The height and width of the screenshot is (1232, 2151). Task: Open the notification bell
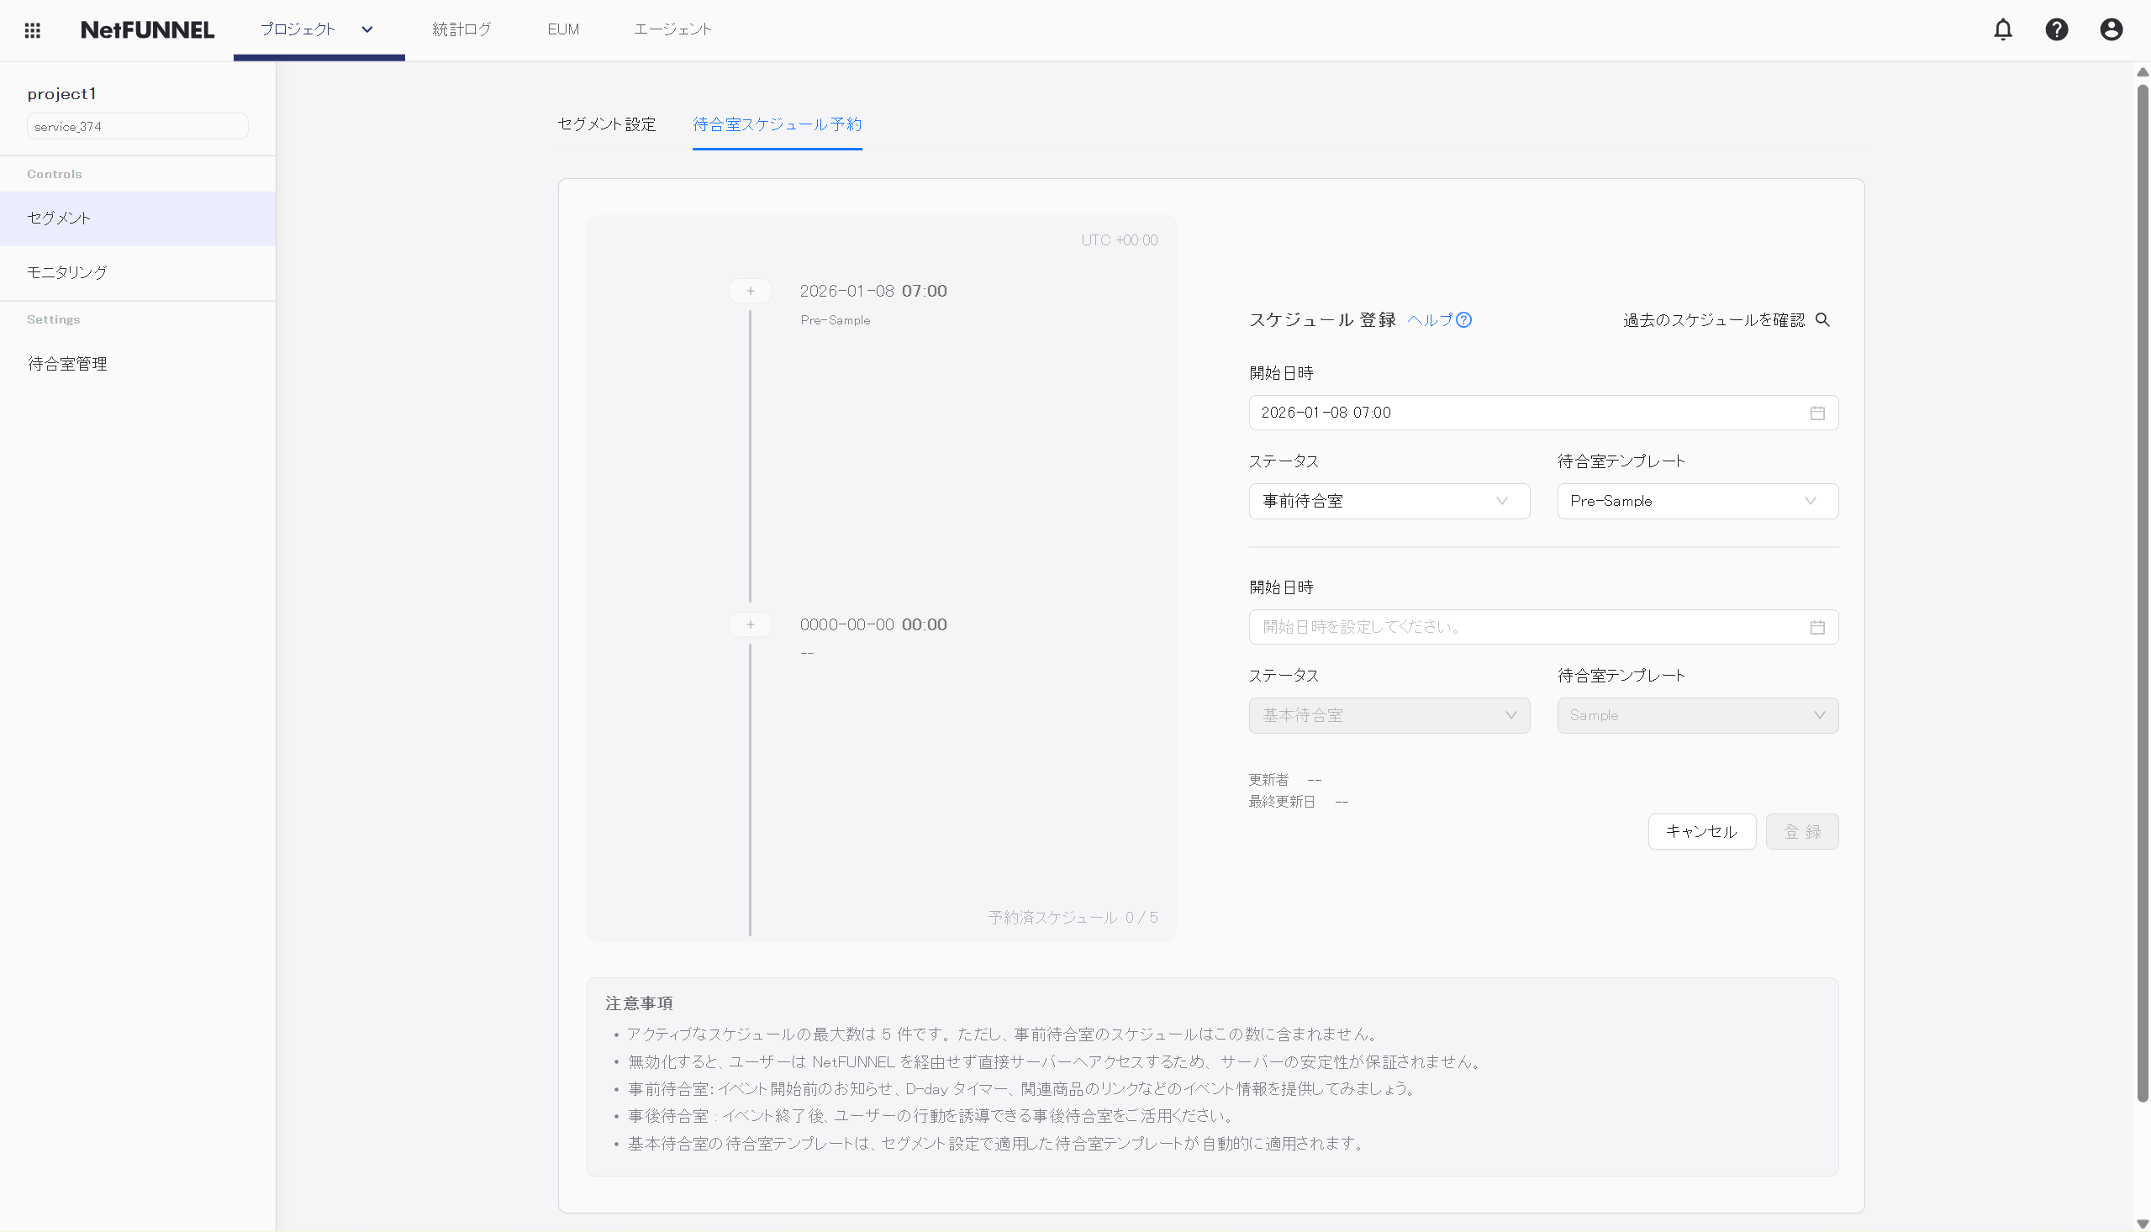[x=2003, y=29]
